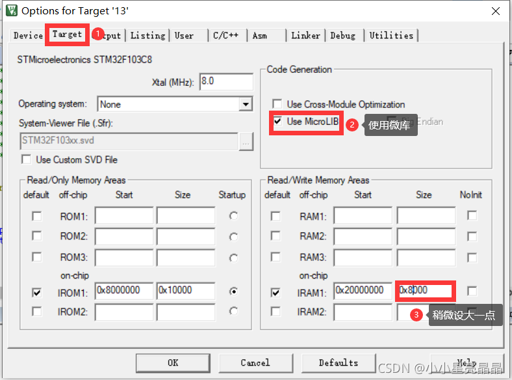Edit the IROM1 Size value 0x10000
The width and height of the screenshot is (512, 380).
click(x=186, y=291)
